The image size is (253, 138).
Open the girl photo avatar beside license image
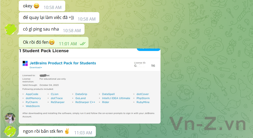10,118
